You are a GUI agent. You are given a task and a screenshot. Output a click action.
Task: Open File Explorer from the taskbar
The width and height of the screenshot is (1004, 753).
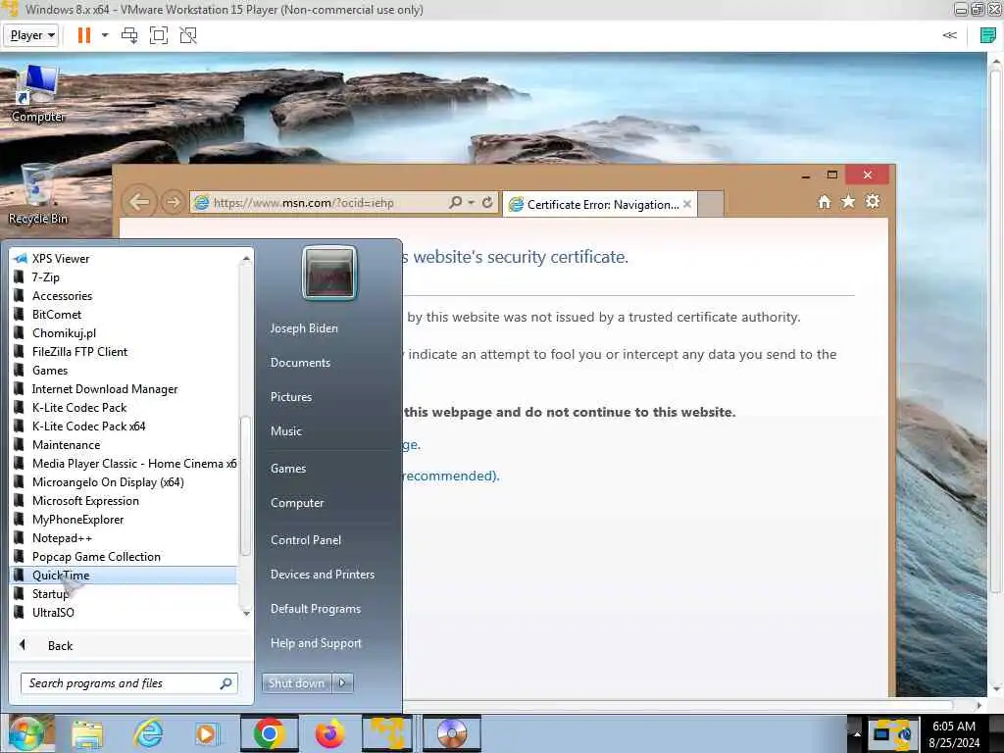point(87,734)
